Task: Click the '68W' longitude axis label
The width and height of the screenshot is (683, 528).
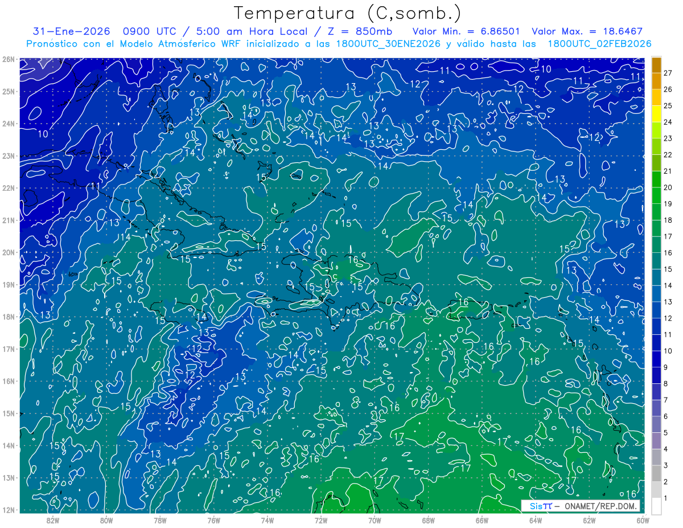Action: click(x=428, y=520)
